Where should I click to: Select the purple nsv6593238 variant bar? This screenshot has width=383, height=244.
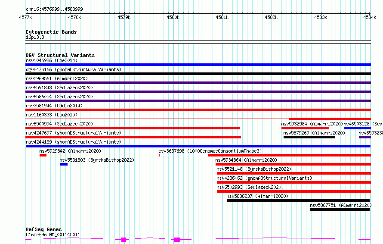pyautogui.click(x=365, y=137)
